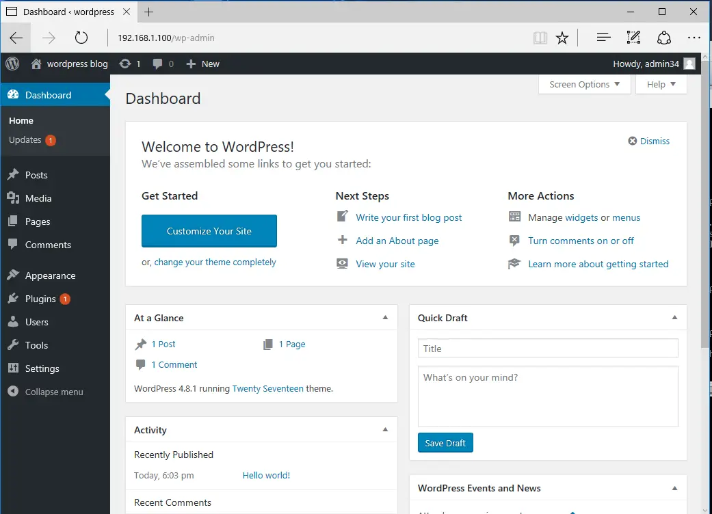Click Turn comments on or off link
The image size is (712, 514).
581,241
